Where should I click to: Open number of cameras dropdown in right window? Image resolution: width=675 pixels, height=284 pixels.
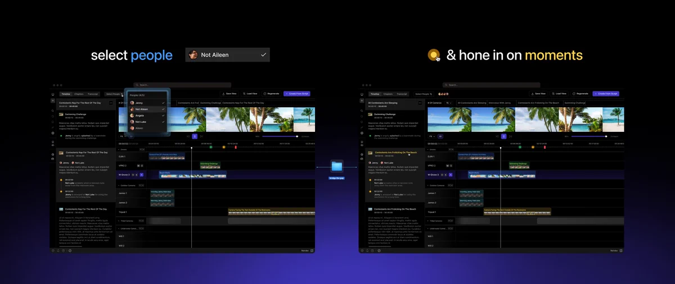[x=449, y=103]
